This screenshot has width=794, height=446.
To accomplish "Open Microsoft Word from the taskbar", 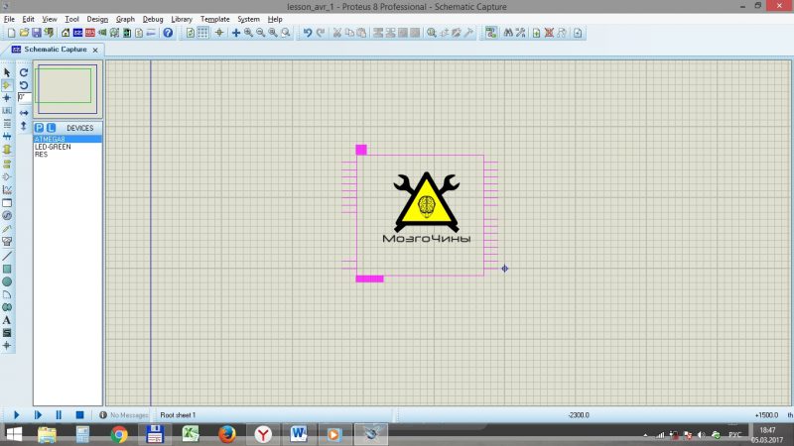I will [299, 434].
